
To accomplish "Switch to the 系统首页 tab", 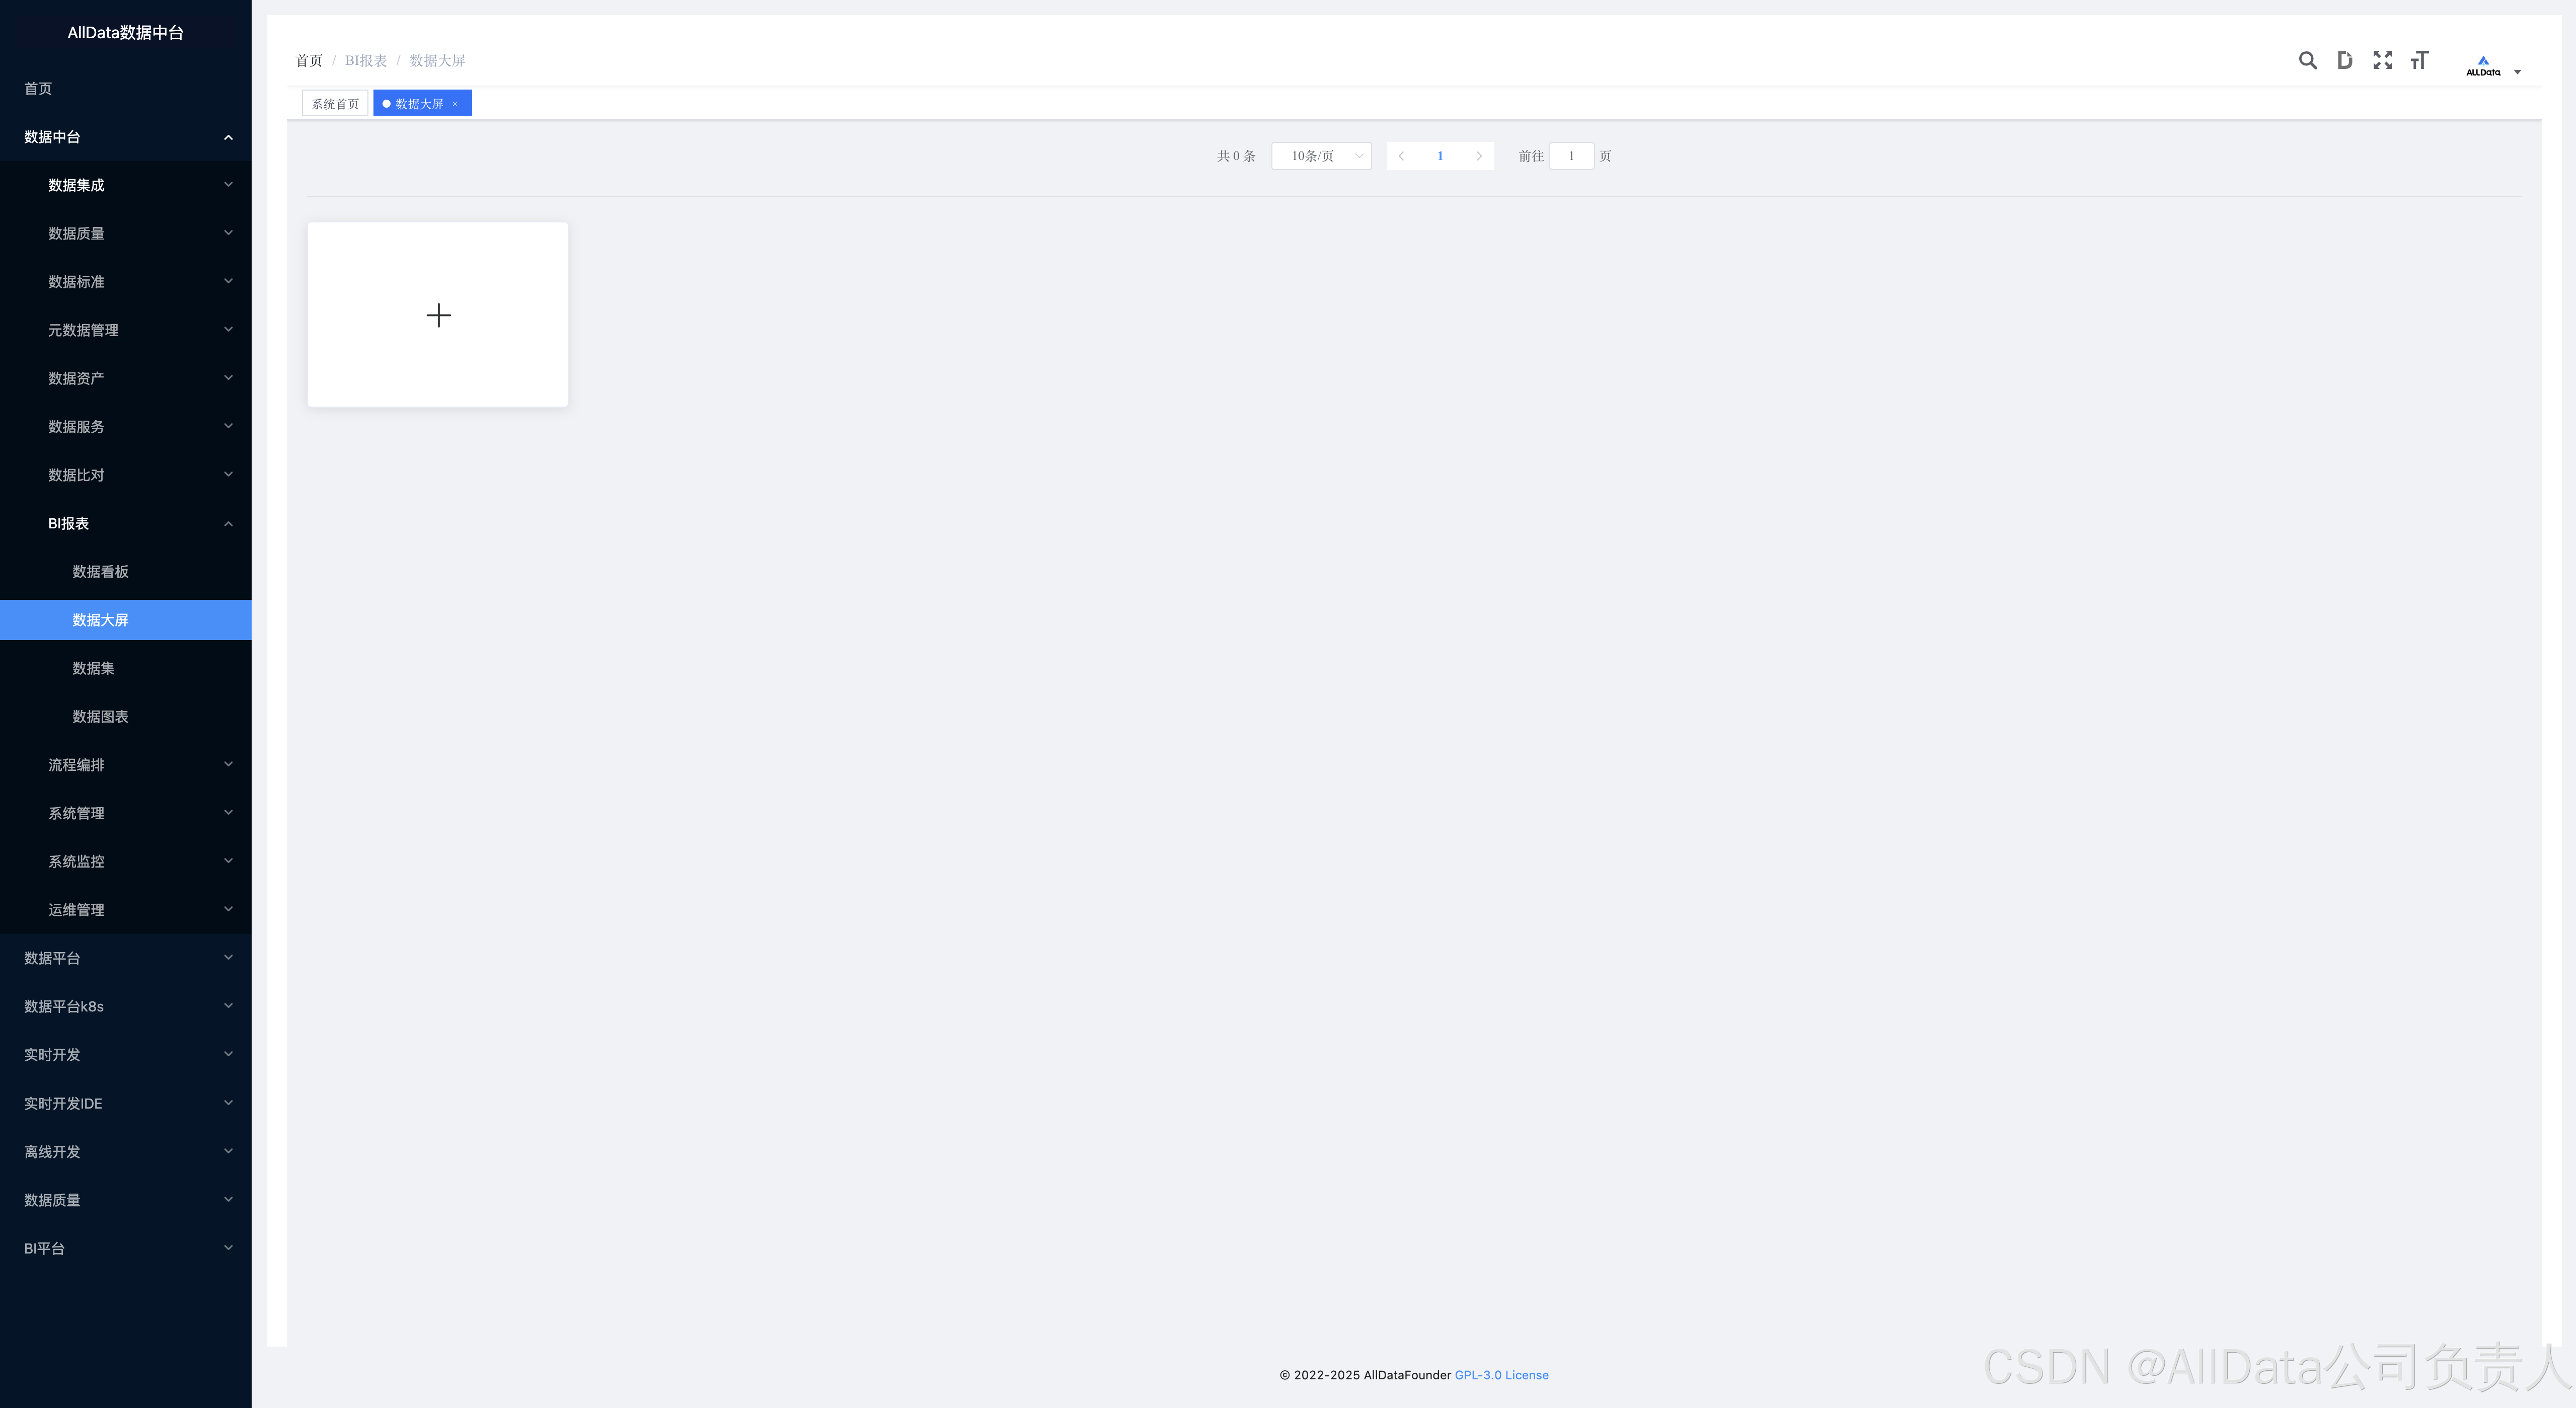I will [334, 104].
